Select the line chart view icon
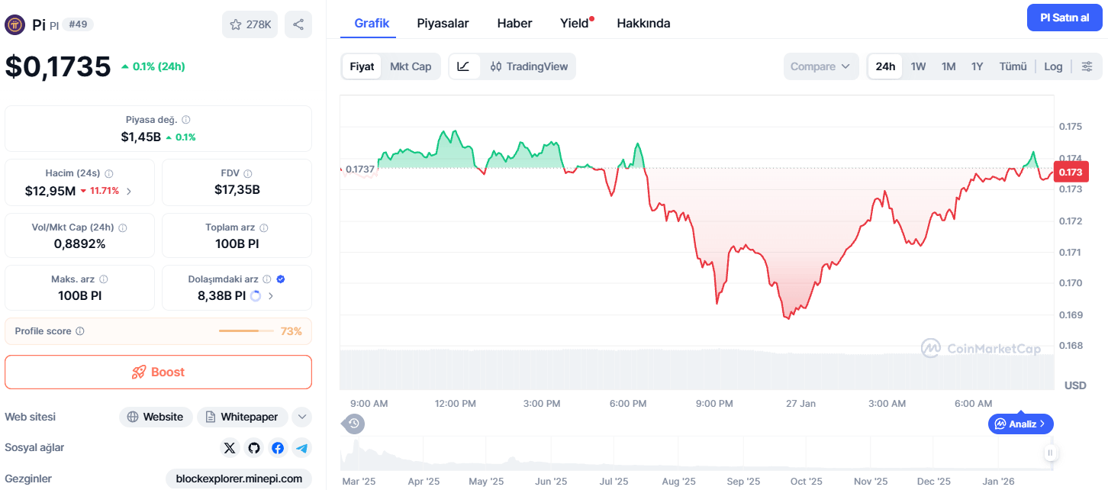1108x490 pixels. click(x=464, y=66)
